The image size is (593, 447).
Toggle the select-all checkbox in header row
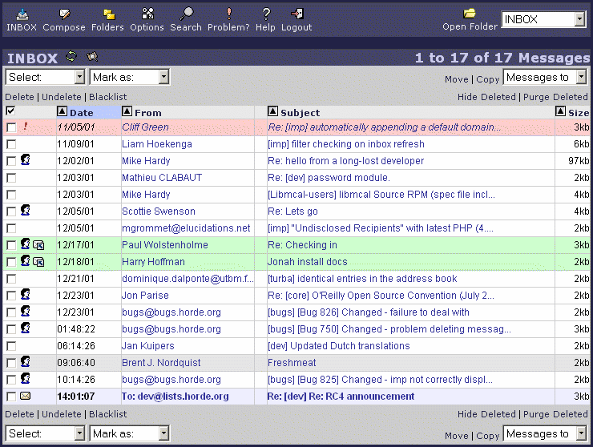click(x=10, y=111)
